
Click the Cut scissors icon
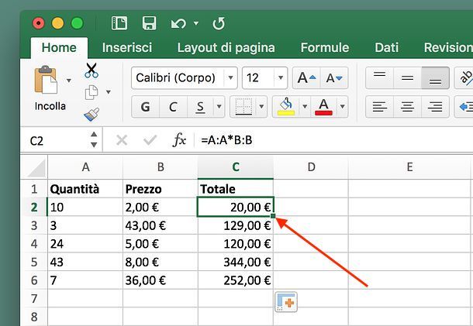point(91,70)
